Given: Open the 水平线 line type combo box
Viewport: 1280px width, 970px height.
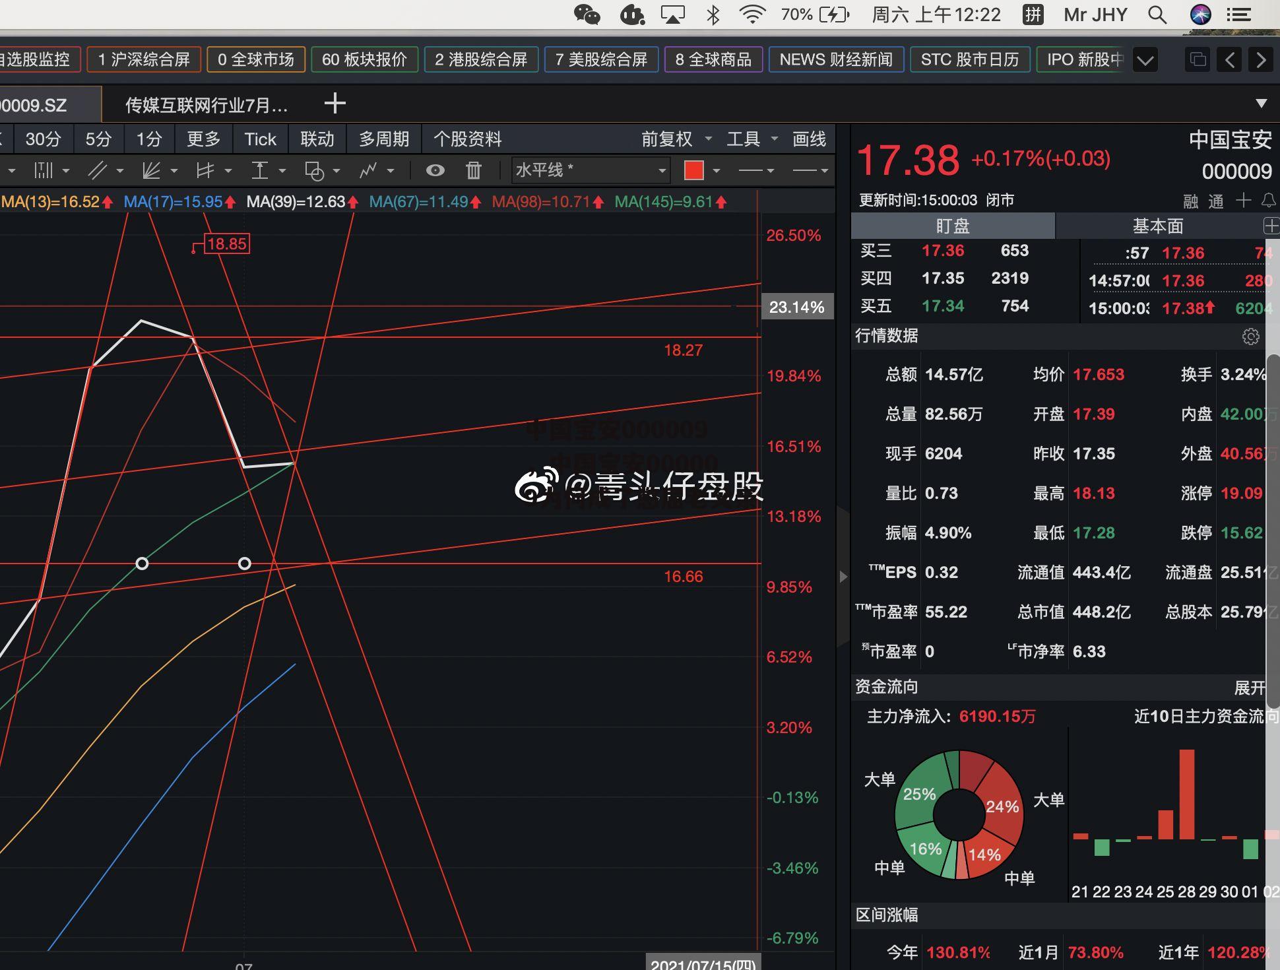Looking at the screenshot, I should point(591,171).
